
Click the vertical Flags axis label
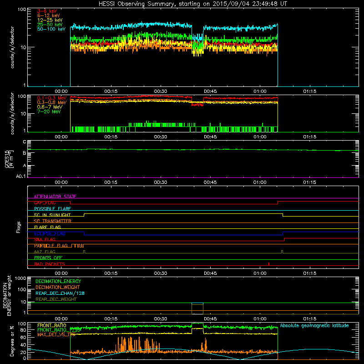[19, 227]
